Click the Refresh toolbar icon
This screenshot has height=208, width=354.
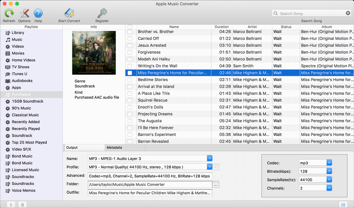9,13
